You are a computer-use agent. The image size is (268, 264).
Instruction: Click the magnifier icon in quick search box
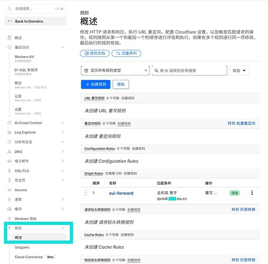tap(10, 8)
